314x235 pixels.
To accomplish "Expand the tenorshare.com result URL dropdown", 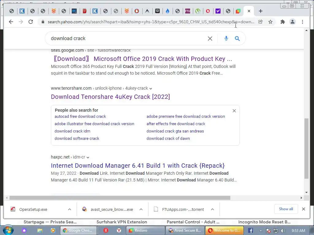I will [x=151, y=88].
